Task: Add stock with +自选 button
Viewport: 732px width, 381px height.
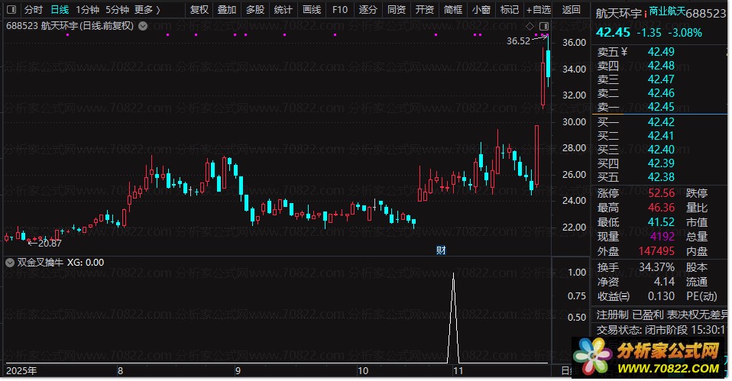Action: (x=539, y=9)
